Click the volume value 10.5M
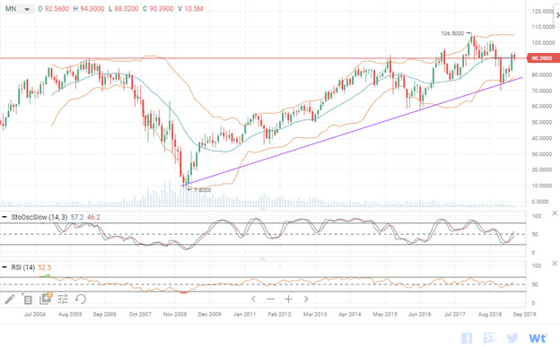Image resolution: width=560 pixels, height=347 pixels. coord(194,9)
